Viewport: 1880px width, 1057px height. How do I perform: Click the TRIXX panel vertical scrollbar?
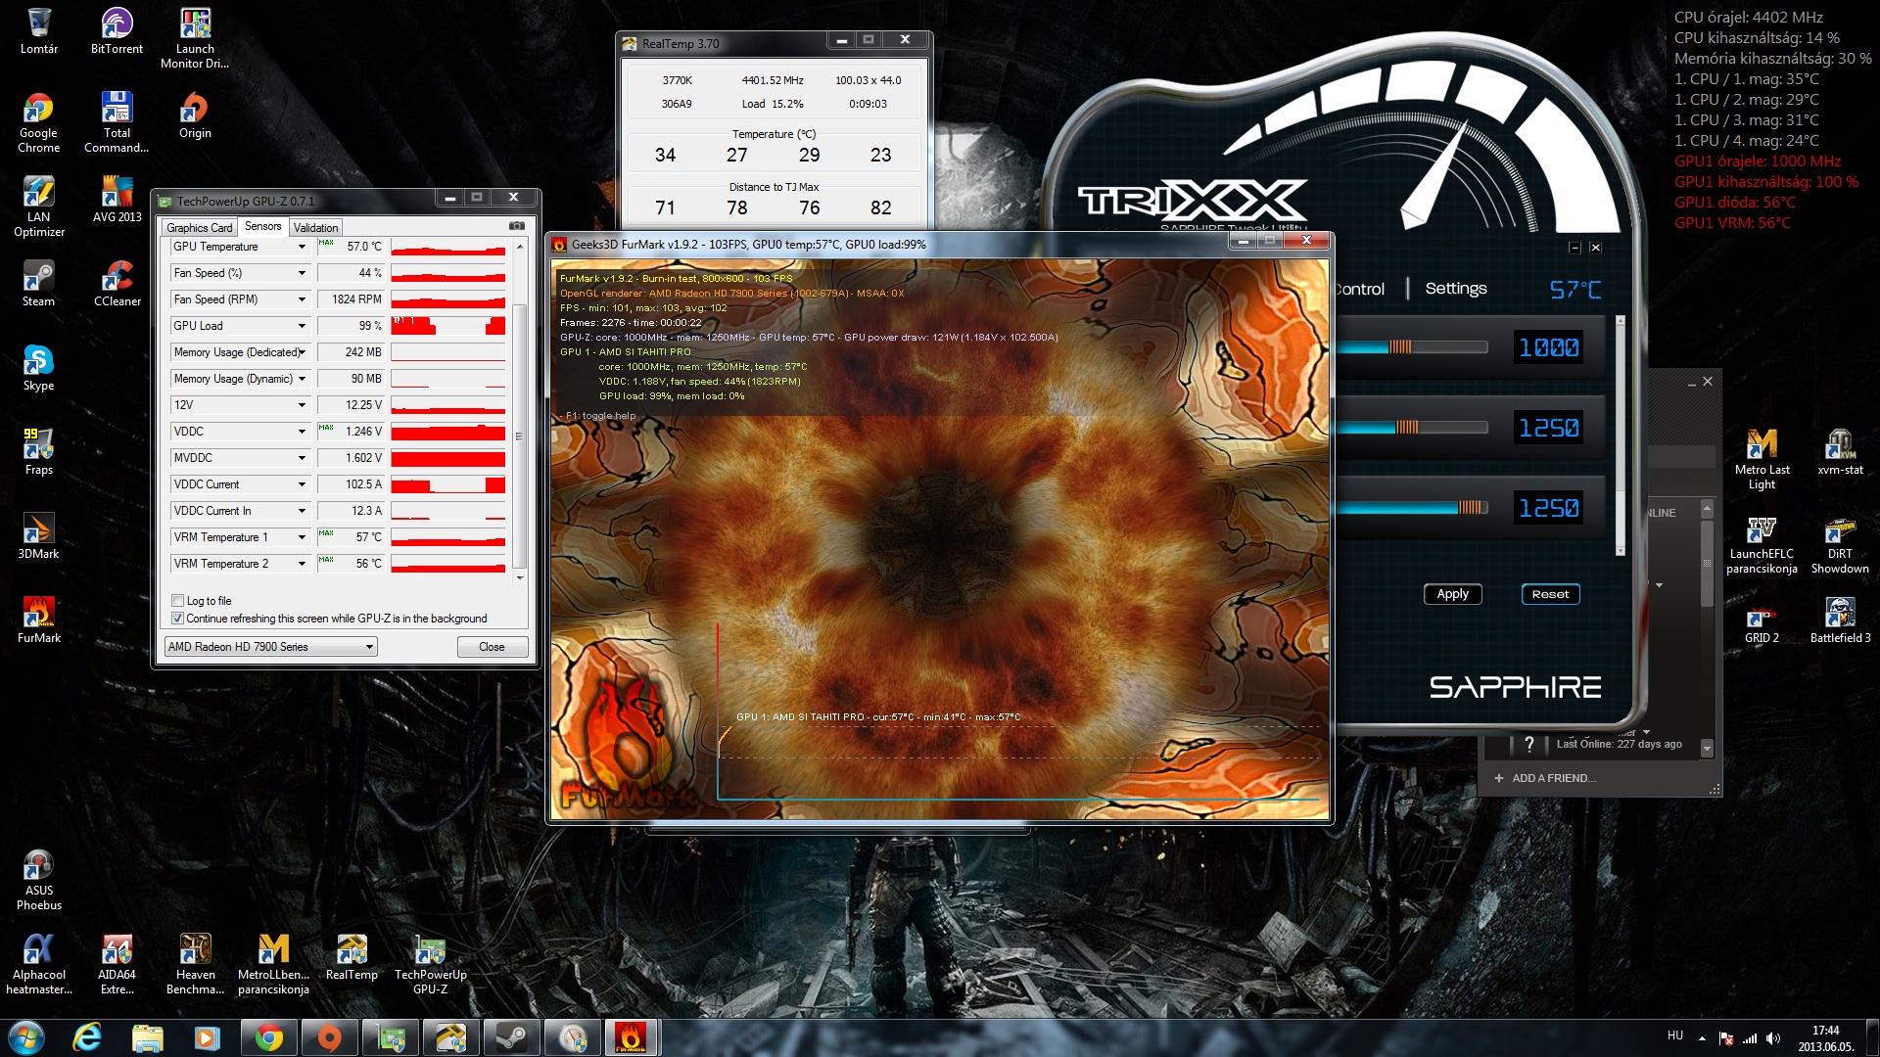pyautogui.click(x=1620, y=436)
